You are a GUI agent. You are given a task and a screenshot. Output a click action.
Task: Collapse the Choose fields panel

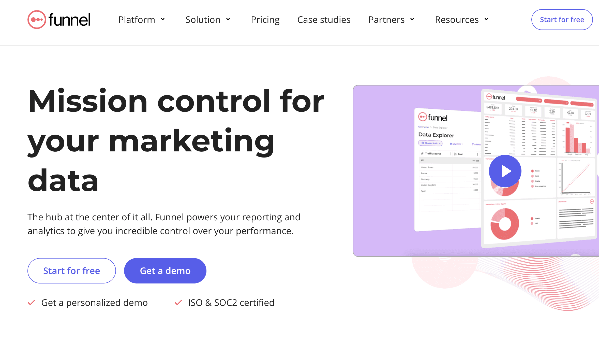tap(440, 144)
